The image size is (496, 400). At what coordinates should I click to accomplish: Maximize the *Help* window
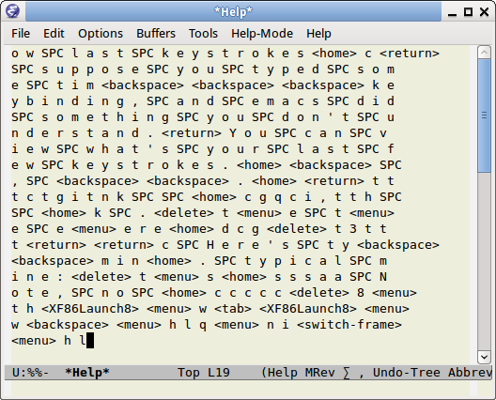click(x=468, y=12)
